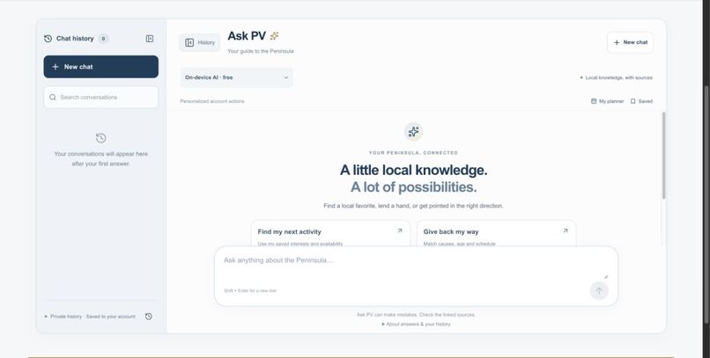710x358 pixels.
Task: Open the On-device AI model dropdown
Action: 237,77
